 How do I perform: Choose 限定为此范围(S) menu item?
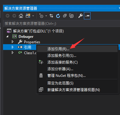coord(77,83)
